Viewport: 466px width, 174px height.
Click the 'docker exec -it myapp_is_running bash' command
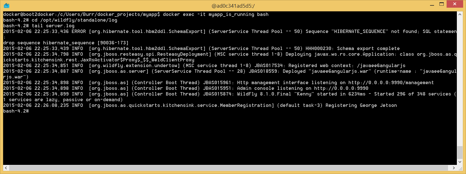pyautogui.click(x=215, y=14)
